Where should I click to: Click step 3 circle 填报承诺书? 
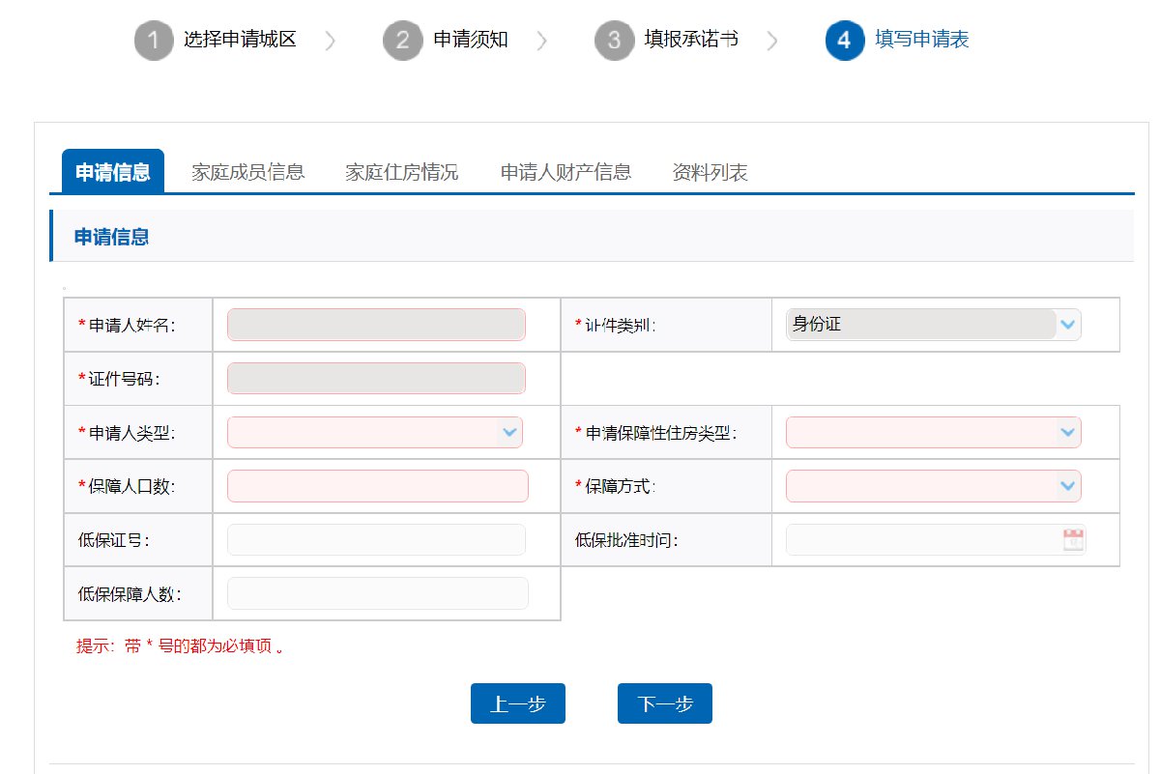point(614,41)
